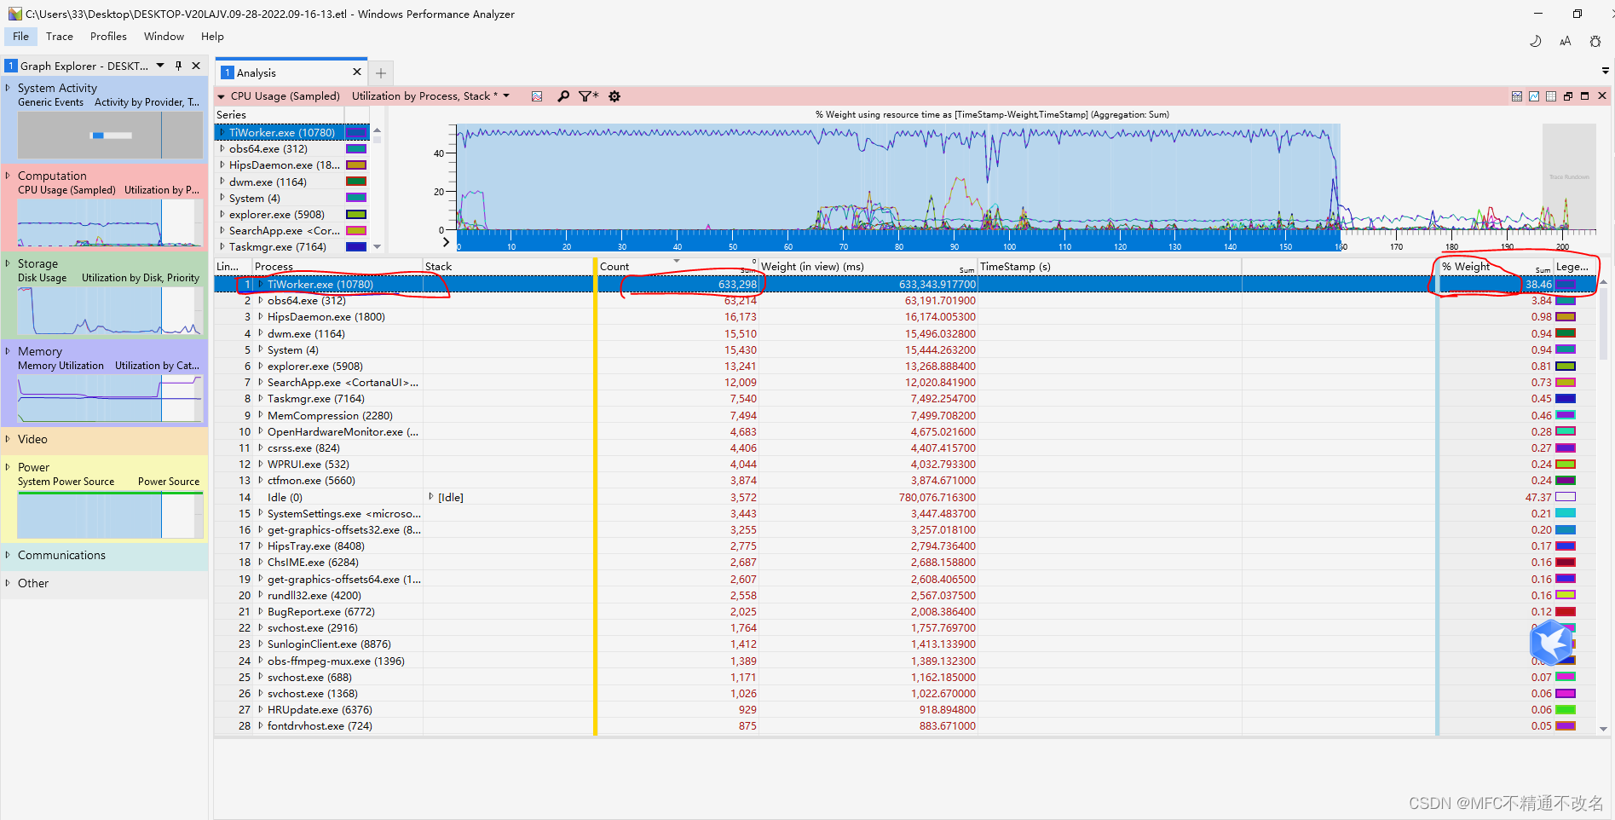
Task: Click legend swatch for the BugReport.exe row
Action: (x=1566, y=612)
